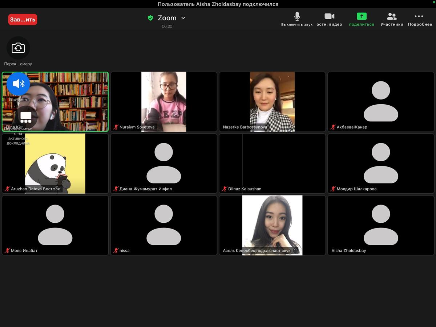436x327 pixels.
Task: Switch camera with the flip camera icon
Action: (x=18, y=48)
